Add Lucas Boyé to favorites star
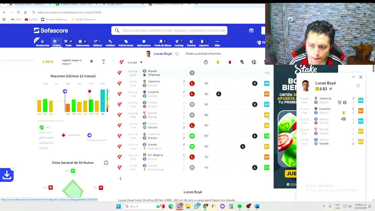This screenshot has height=211, width=375. coord(177,54)
